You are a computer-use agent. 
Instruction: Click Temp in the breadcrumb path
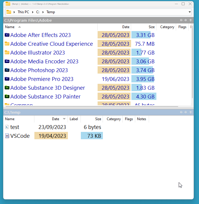point(51,12)
